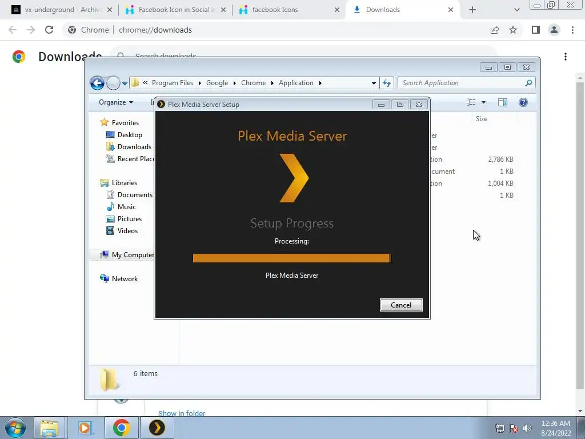Open the Organize menu in Explorer

click(115, 102)
